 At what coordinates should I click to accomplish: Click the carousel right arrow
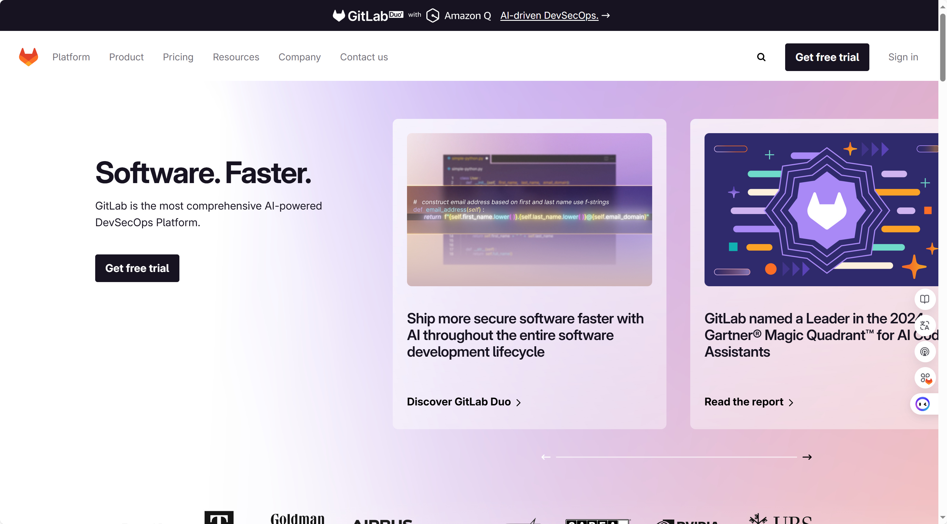[x=807, y=457]
